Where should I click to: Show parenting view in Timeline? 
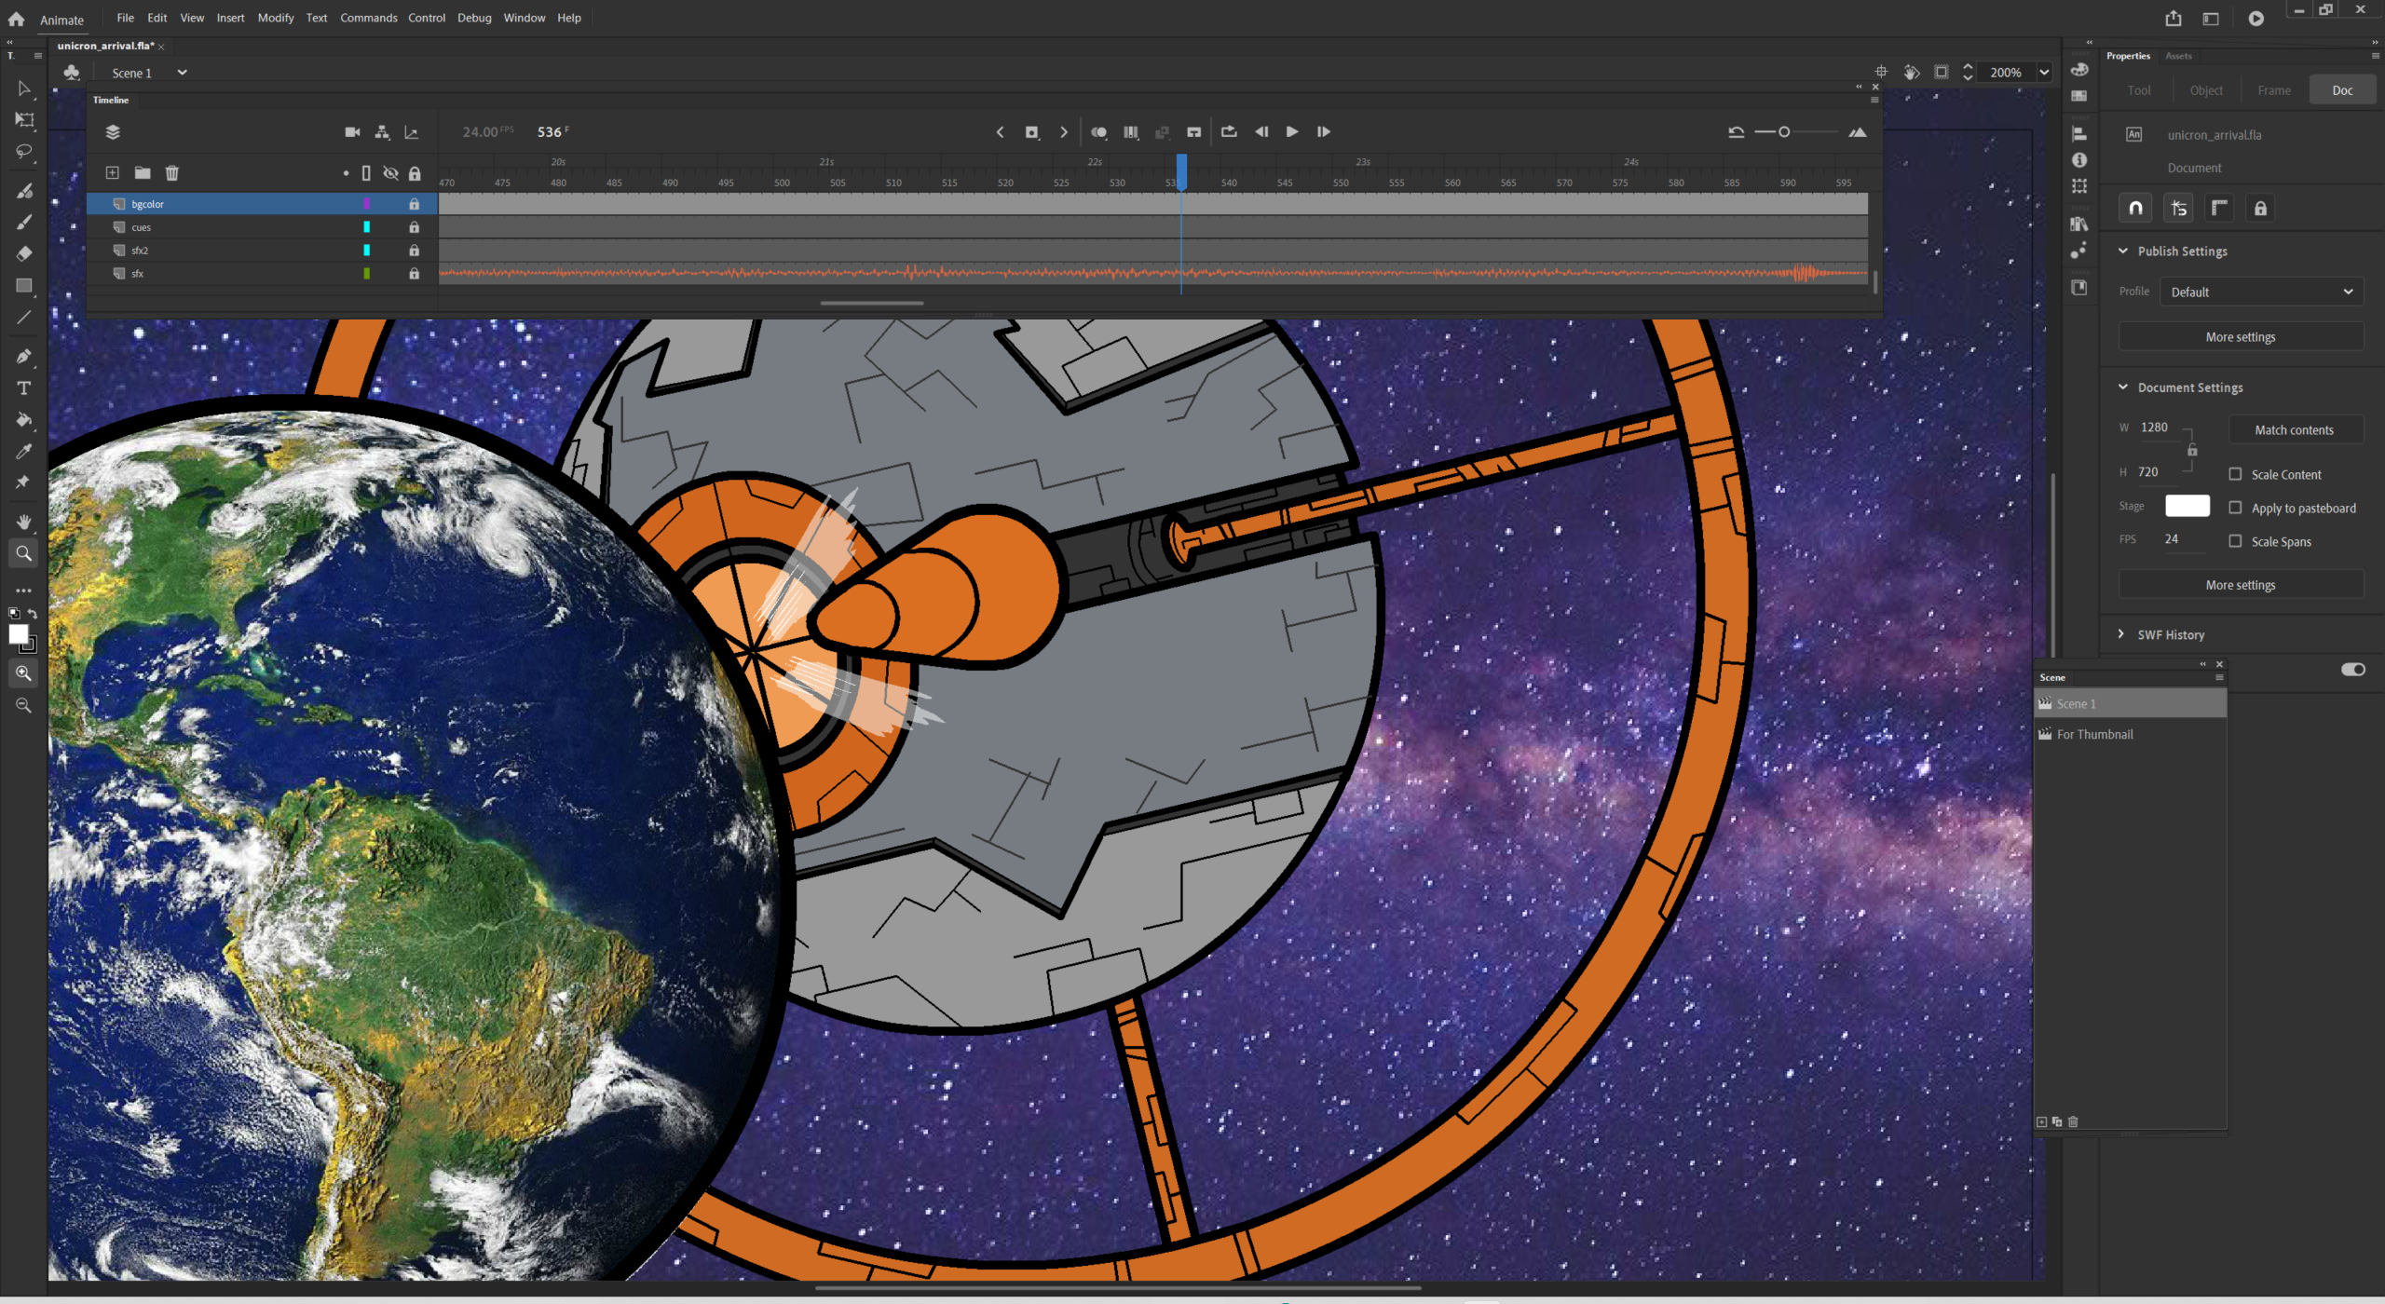click(x=382, y=132)
